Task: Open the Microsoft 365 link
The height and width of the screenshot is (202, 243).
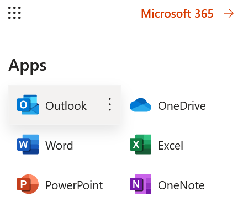Action: 177,14
